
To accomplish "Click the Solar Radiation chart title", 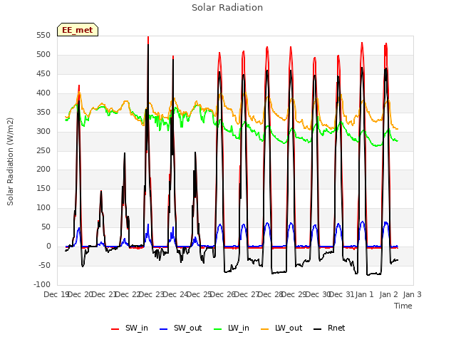I will 227,8.
